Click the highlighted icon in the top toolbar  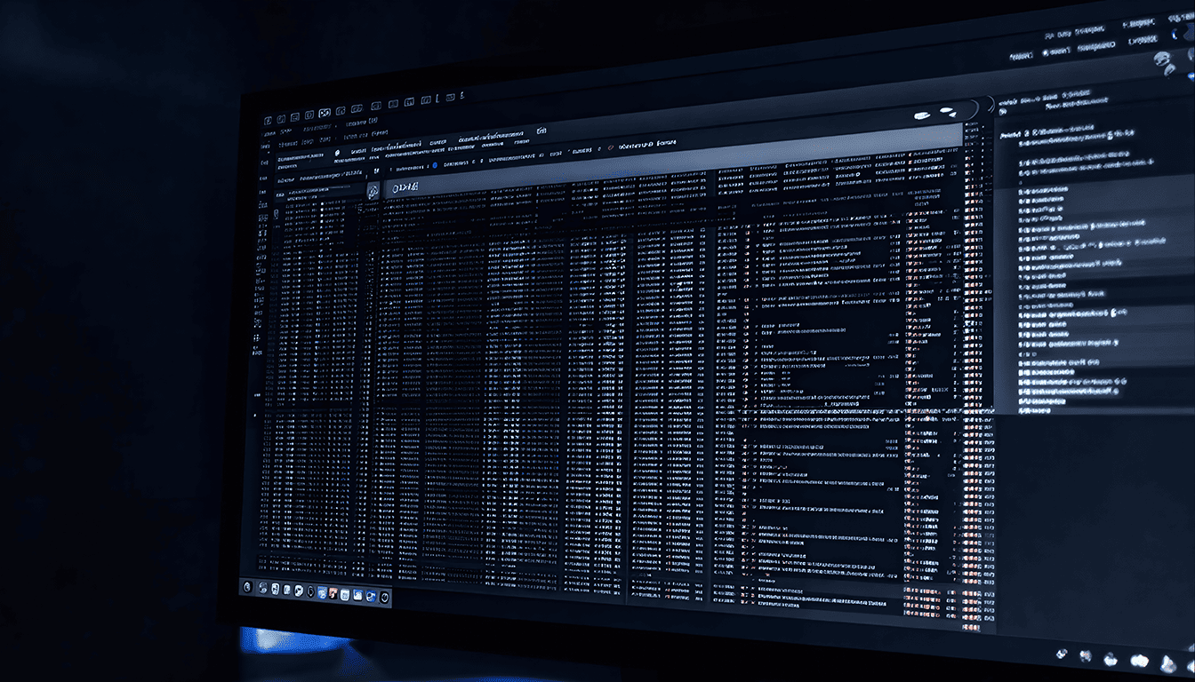pos(325,114)
